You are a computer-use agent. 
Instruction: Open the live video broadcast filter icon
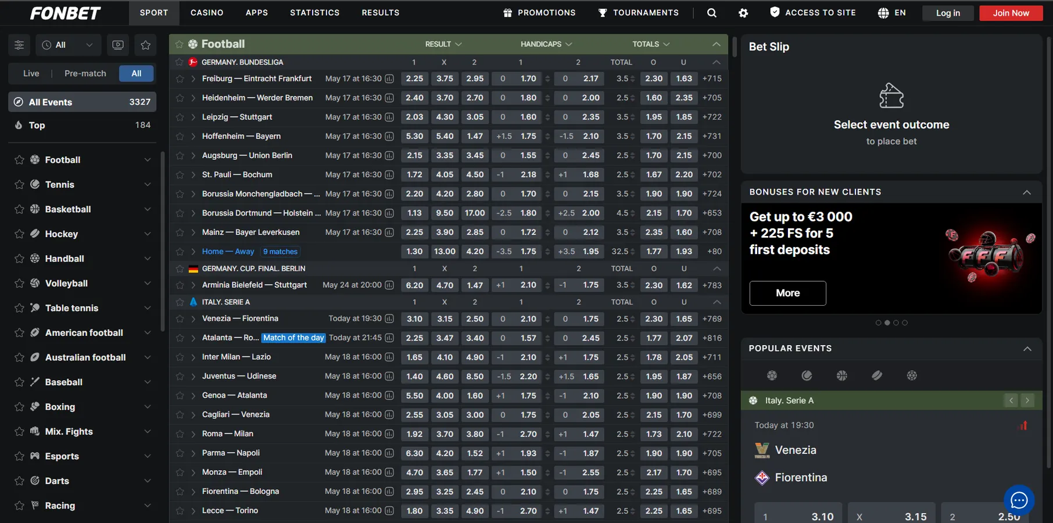coord(118,45)
